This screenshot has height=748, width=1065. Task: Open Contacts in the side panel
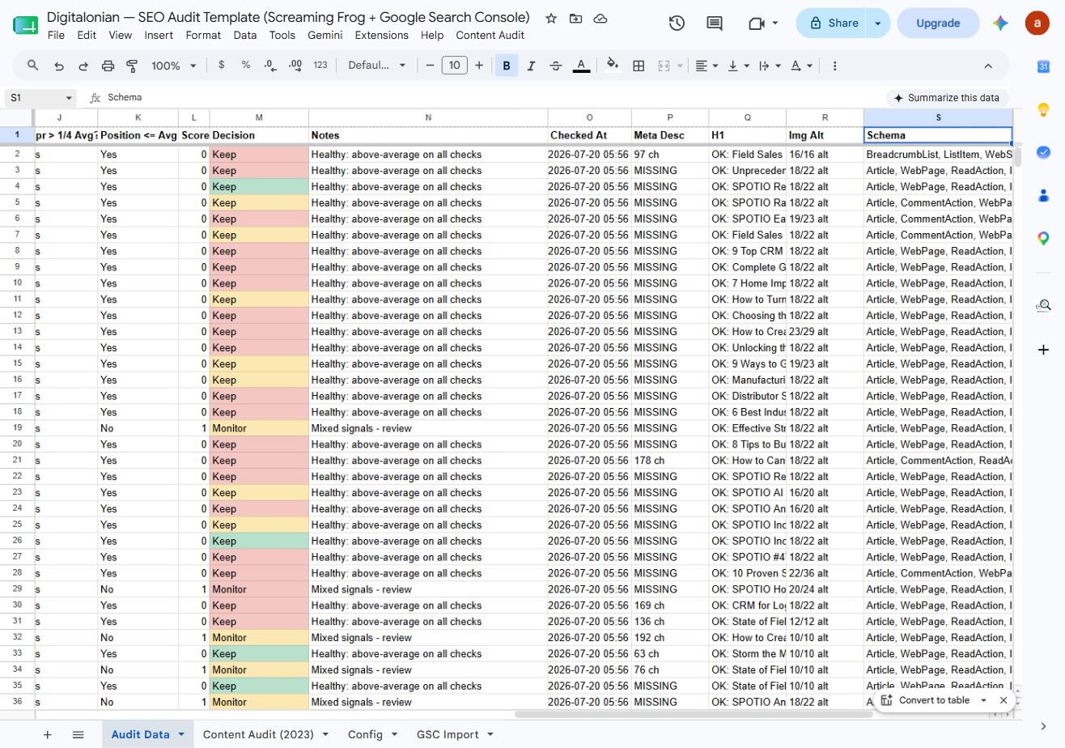[x=1043, y=195]
